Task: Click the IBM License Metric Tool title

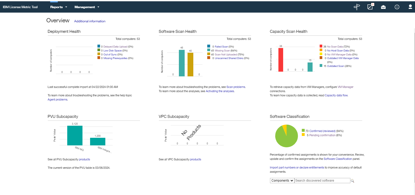Action: 20,7
